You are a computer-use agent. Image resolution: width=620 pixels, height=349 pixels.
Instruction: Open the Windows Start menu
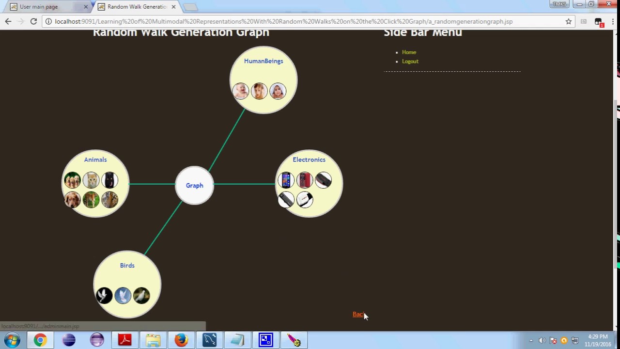click(x=13, y=340)
